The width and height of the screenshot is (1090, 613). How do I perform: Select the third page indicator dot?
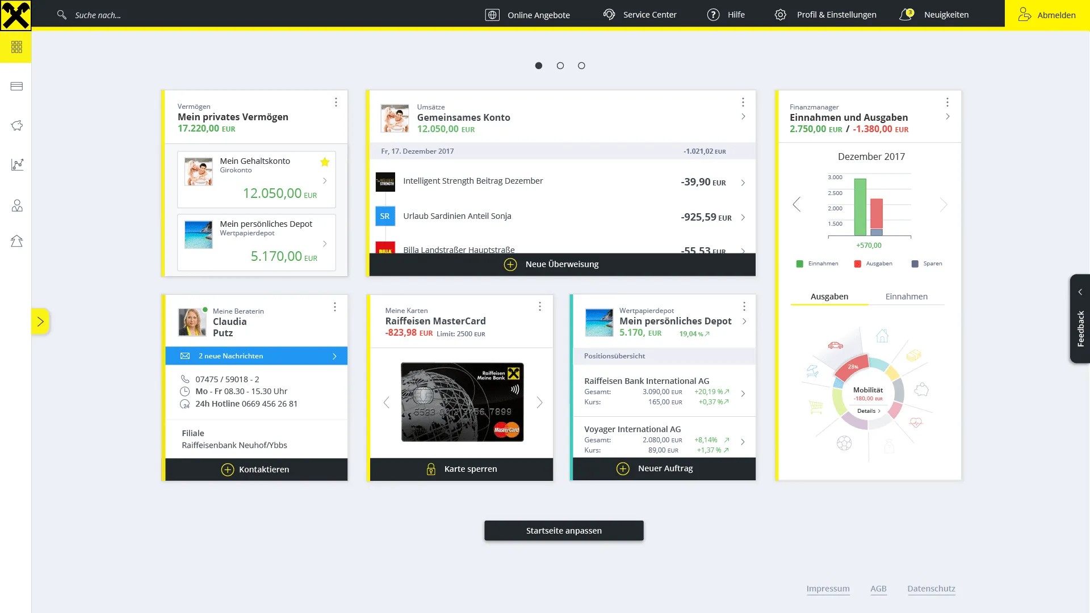click(x=581, y=66)
